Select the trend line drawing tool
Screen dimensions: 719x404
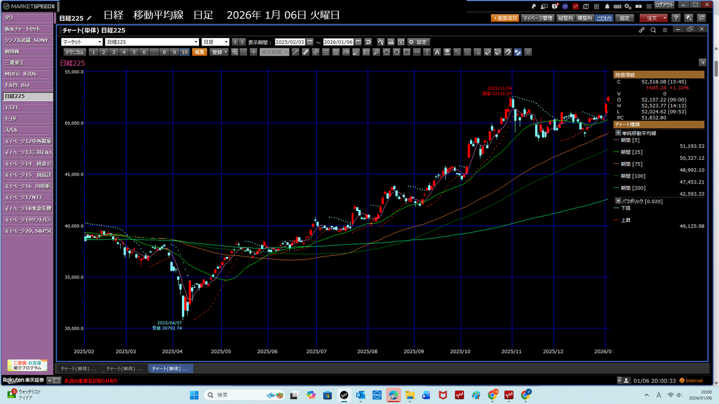pos(296,52)
